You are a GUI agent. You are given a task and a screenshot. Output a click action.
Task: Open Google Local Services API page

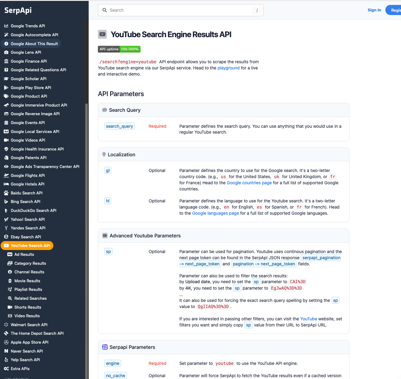tap(35, 132)
